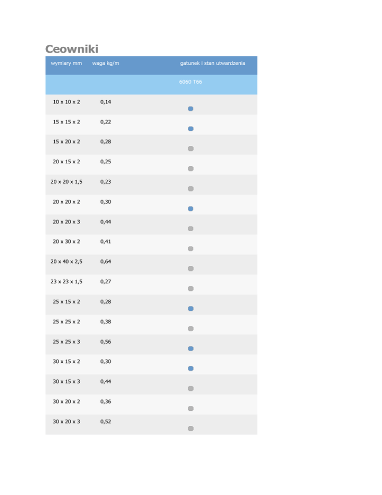Click the "30 x 15 x 3" dimension cell

pos(66,382)
